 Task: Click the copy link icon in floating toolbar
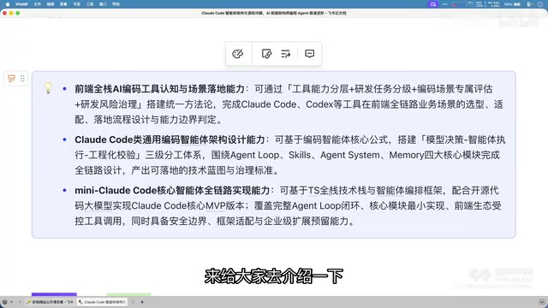pyautogui.click(x=266, y=54)
